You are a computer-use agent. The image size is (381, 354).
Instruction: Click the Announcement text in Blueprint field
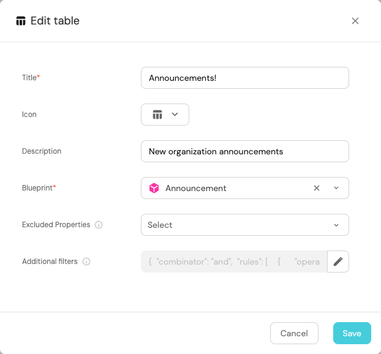196,188
